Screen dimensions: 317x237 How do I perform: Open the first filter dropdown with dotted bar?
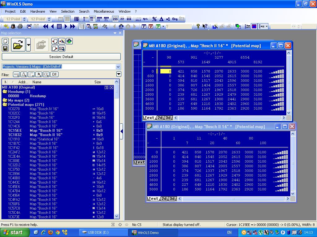click(16, 75)
